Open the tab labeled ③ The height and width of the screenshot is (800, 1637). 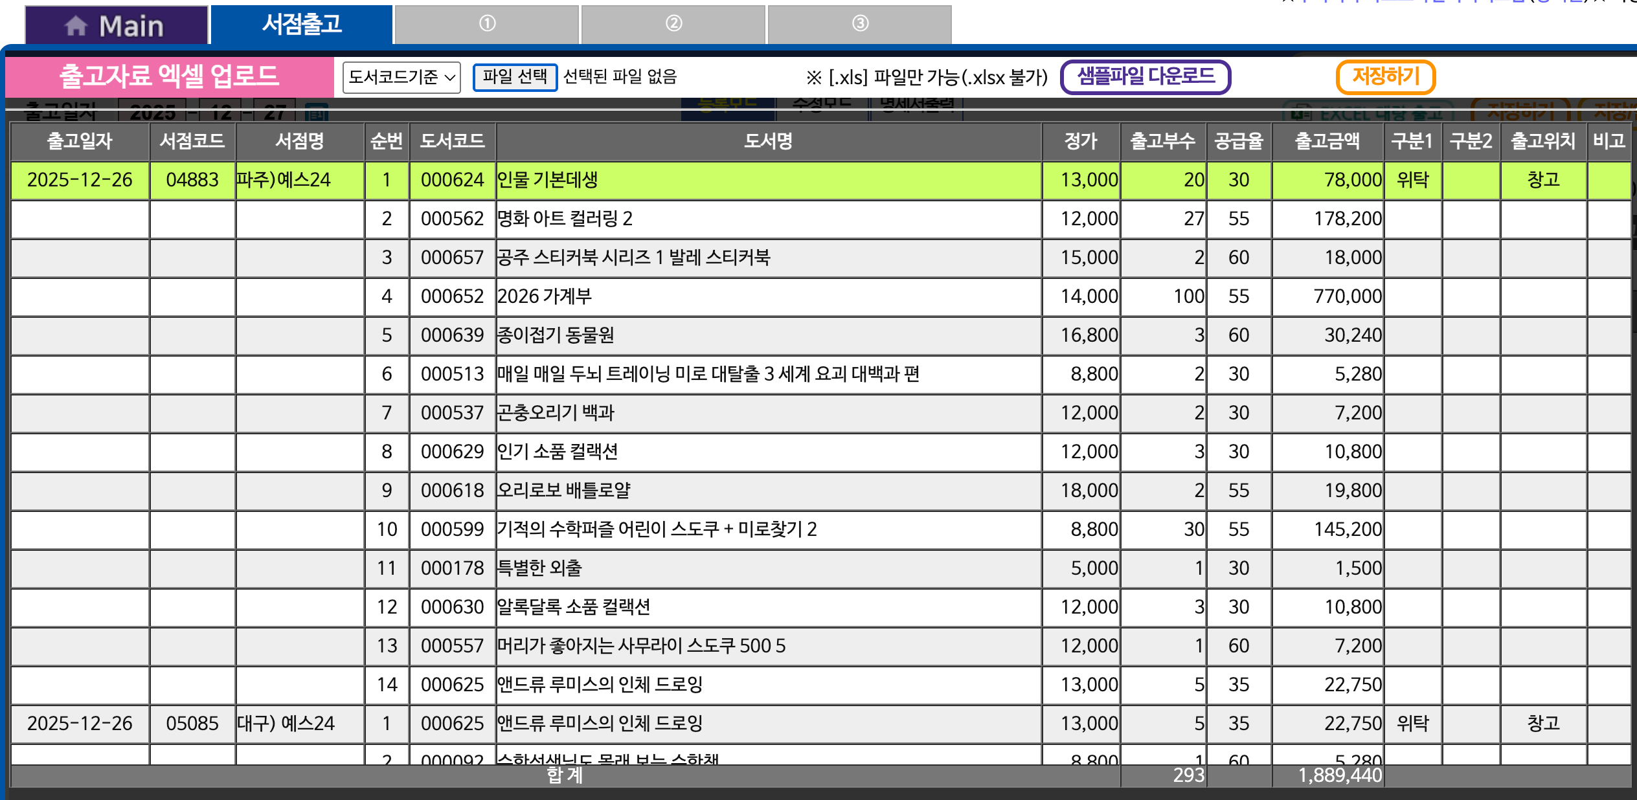[x=859, y=24]
